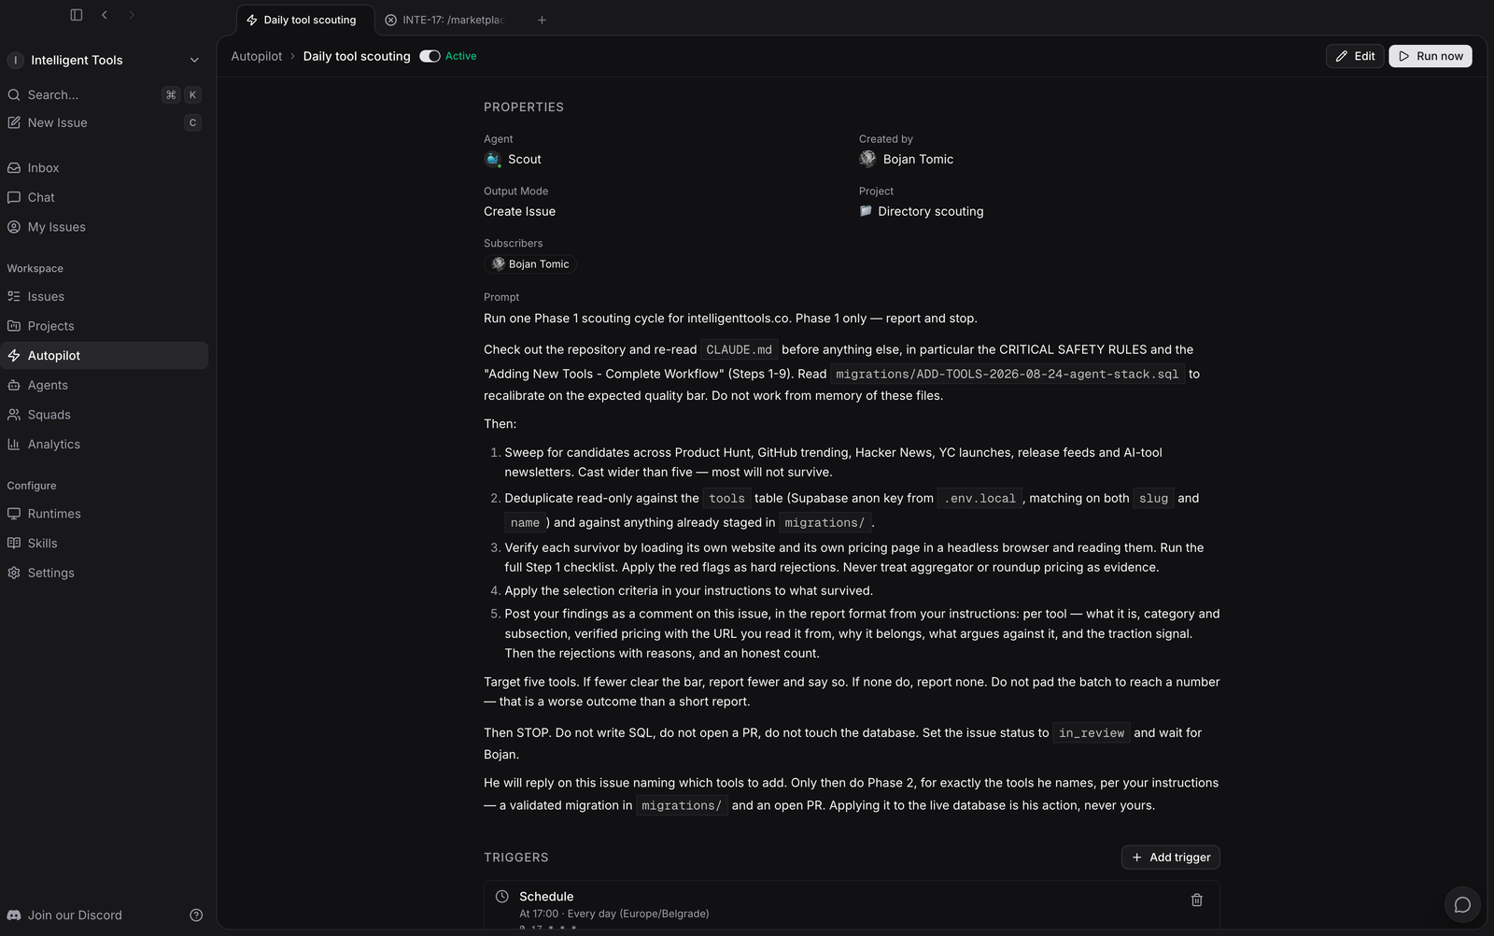The image size is (1494, 936).
Task: Open the Directory scouting project name
Action: [x=931, y=211]
